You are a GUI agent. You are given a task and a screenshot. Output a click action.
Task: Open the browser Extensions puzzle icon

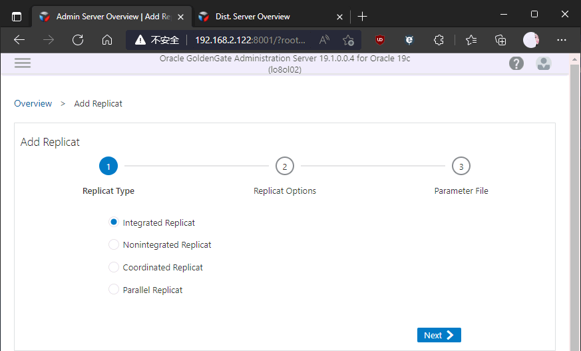439,40
